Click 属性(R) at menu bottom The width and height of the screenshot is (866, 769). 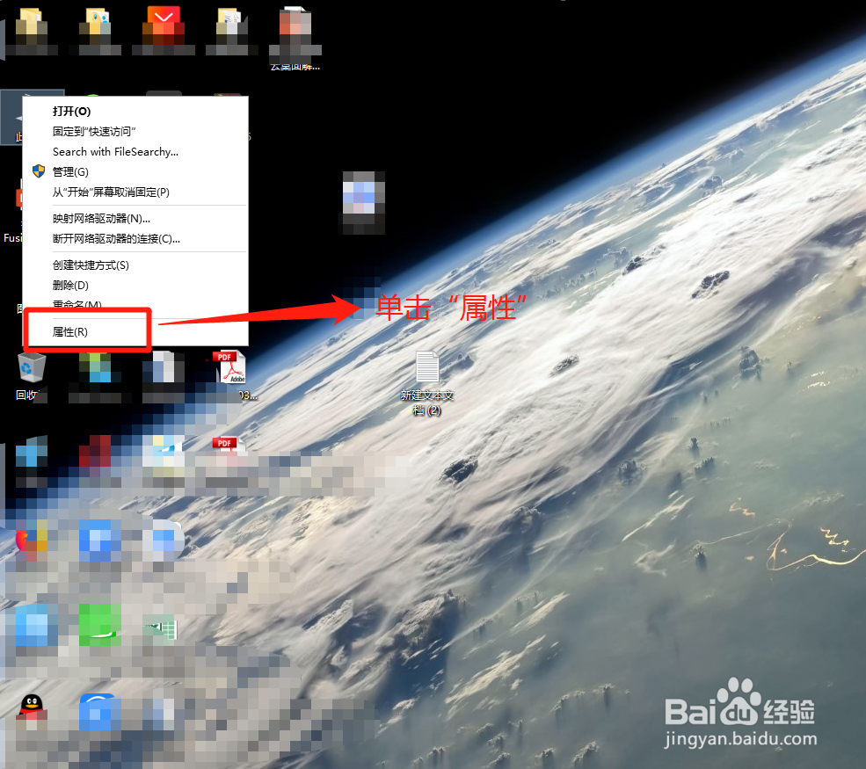pos(135,332)
